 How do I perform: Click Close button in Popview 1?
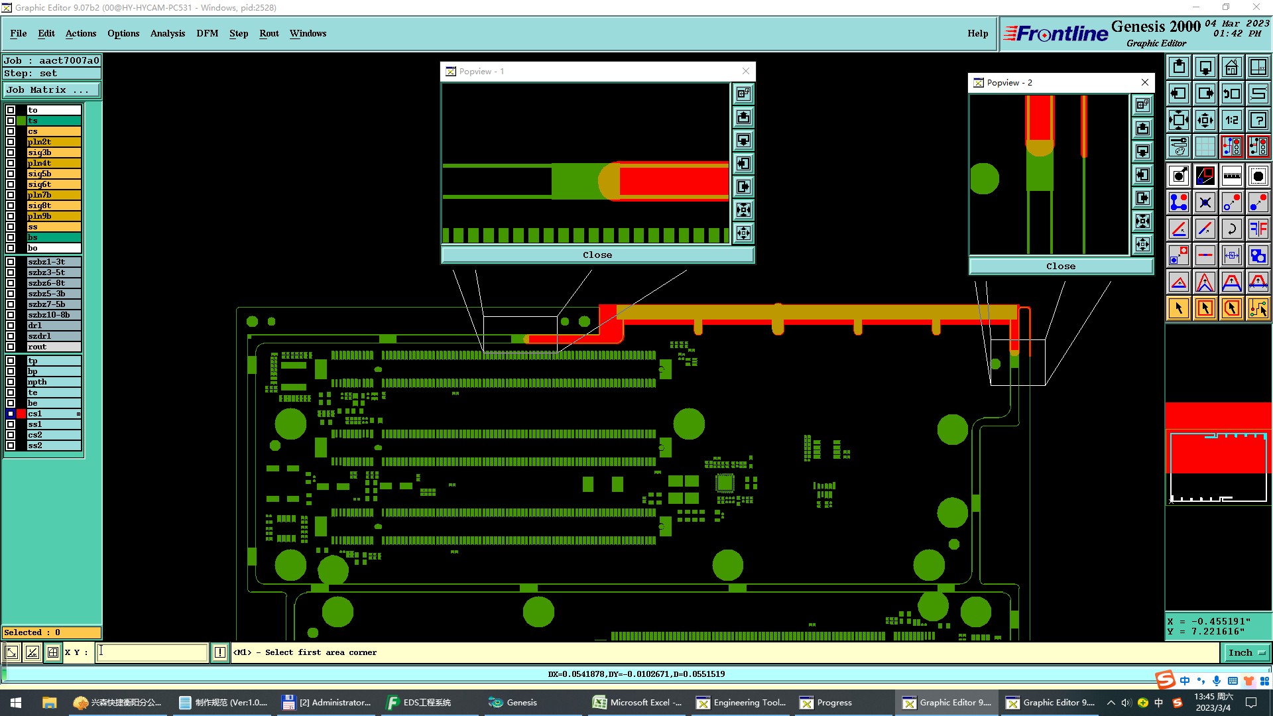tap(597, 255)
